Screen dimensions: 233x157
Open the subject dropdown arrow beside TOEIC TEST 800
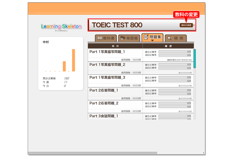[194, 25]
